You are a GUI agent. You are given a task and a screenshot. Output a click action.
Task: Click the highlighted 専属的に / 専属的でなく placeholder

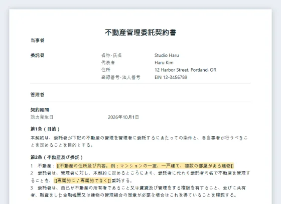83,180
